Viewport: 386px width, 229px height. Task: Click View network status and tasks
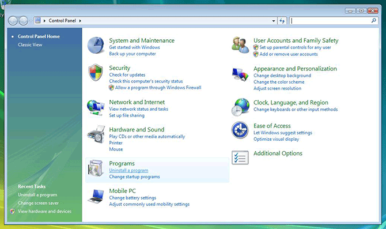pos(139,109)
